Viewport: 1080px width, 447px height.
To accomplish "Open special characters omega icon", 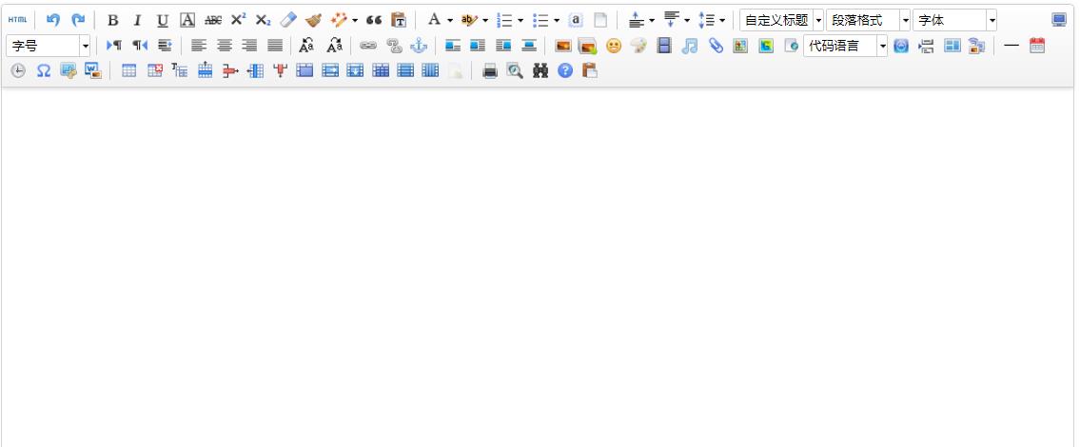I will coord(44,70).
